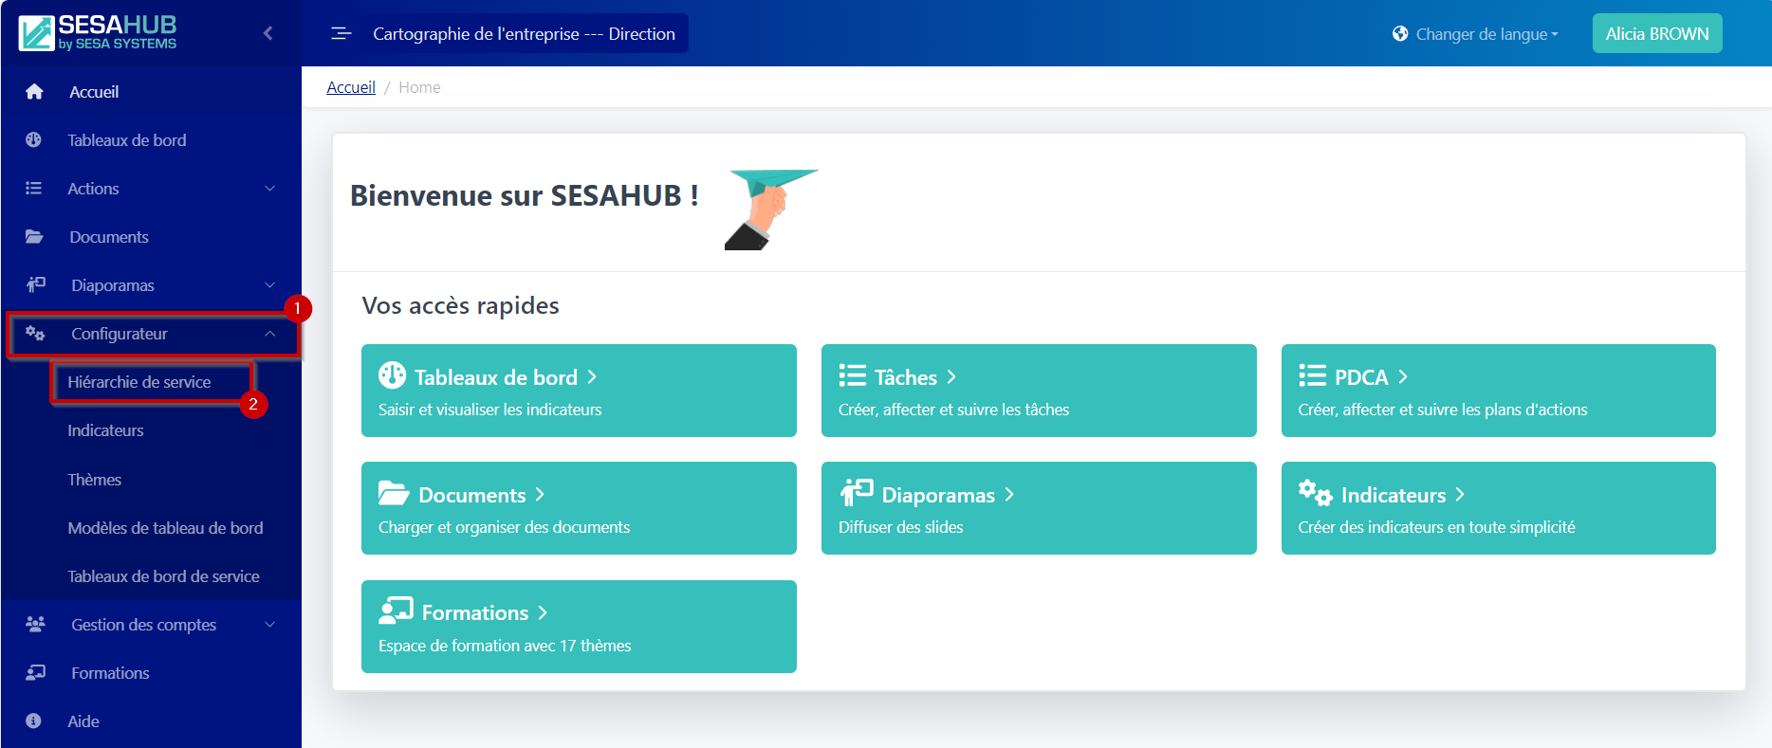This screenshot has width=1772, height=748.
Task: Click the Documents folder icon in sidebar
Action: tap(34, 237)
